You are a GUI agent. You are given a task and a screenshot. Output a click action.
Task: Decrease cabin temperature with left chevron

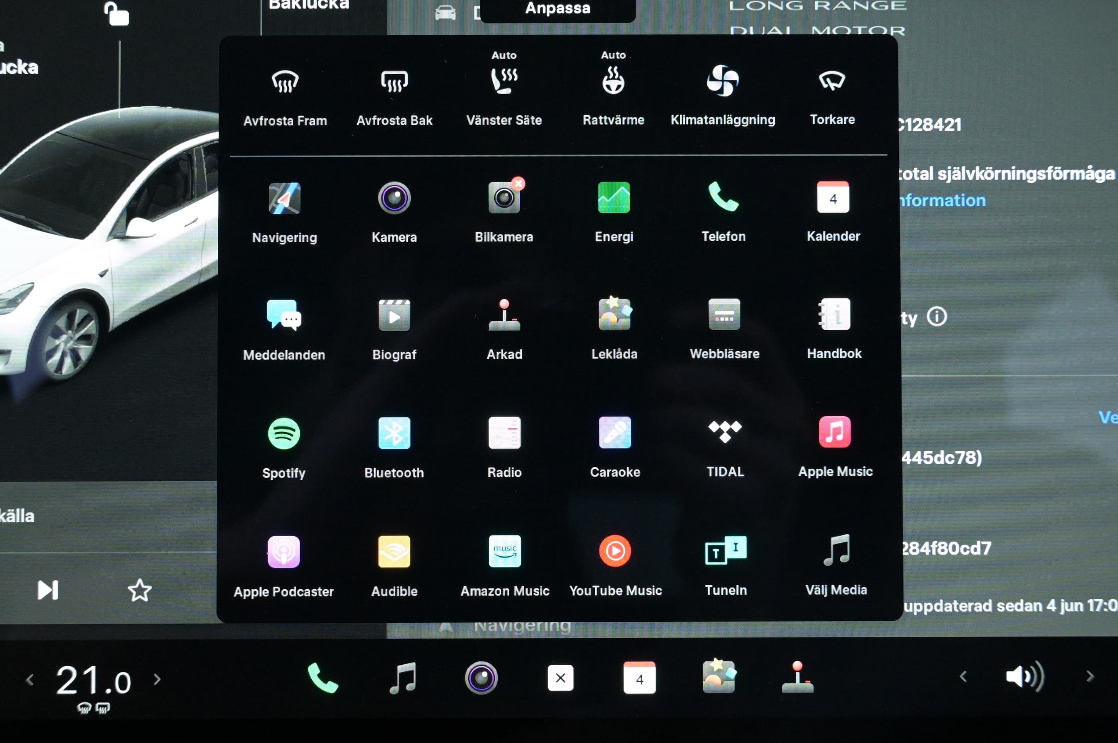(x=30, y=680)
